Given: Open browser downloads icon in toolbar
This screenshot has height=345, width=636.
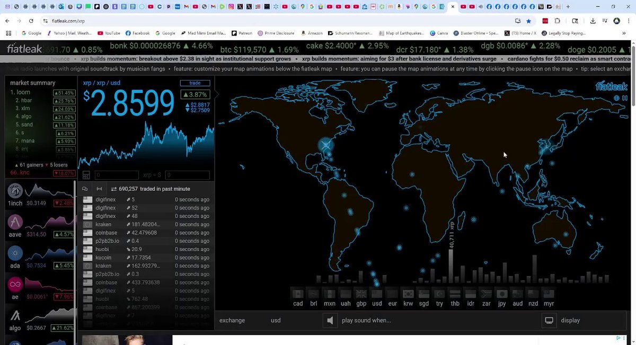Looking at the screenshot, I should pos(593,21).
